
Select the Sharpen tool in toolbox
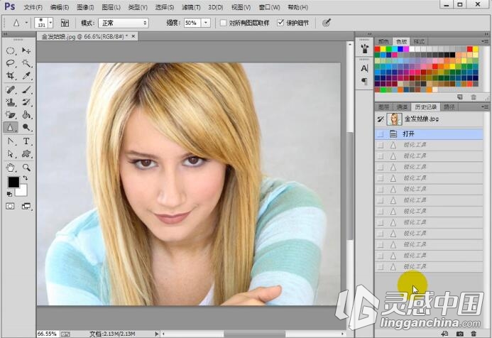coord(11,127)
